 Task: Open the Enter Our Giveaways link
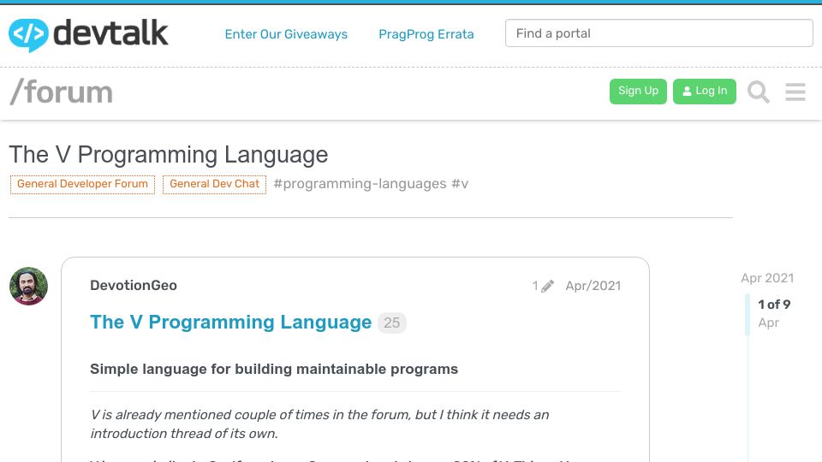[286, 34]
